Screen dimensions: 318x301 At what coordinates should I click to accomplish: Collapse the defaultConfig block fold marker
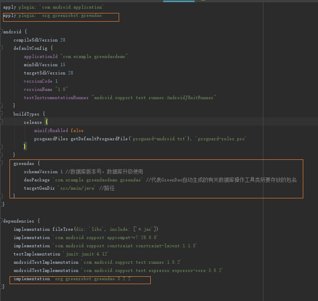(x=1, y=48)
